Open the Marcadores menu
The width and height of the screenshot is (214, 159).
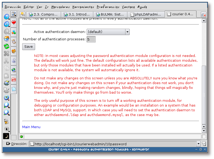[61, 7]
